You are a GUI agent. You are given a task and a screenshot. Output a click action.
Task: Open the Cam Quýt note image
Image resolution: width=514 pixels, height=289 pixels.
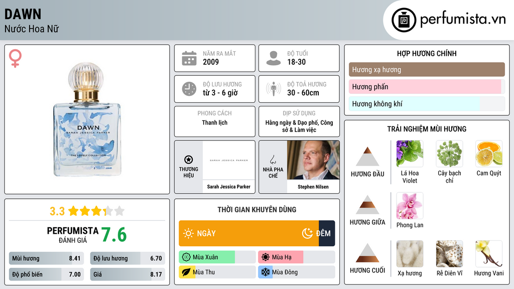click(x=489, y=154)
